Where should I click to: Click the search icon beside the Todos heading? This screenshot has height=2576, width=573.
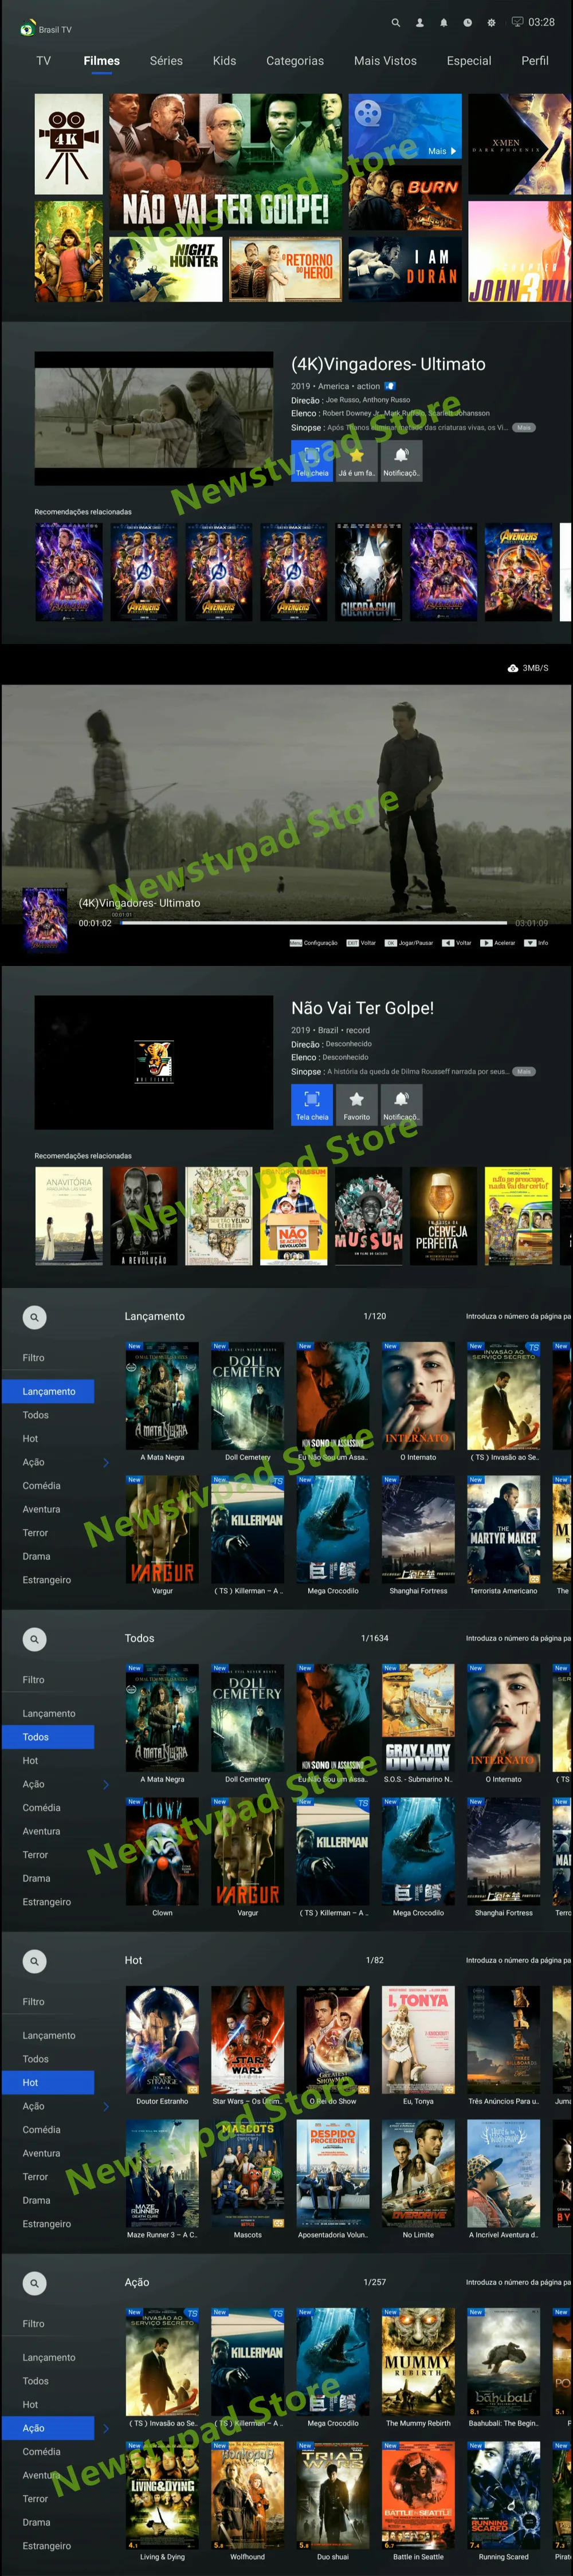click(x=34, y=1639)
